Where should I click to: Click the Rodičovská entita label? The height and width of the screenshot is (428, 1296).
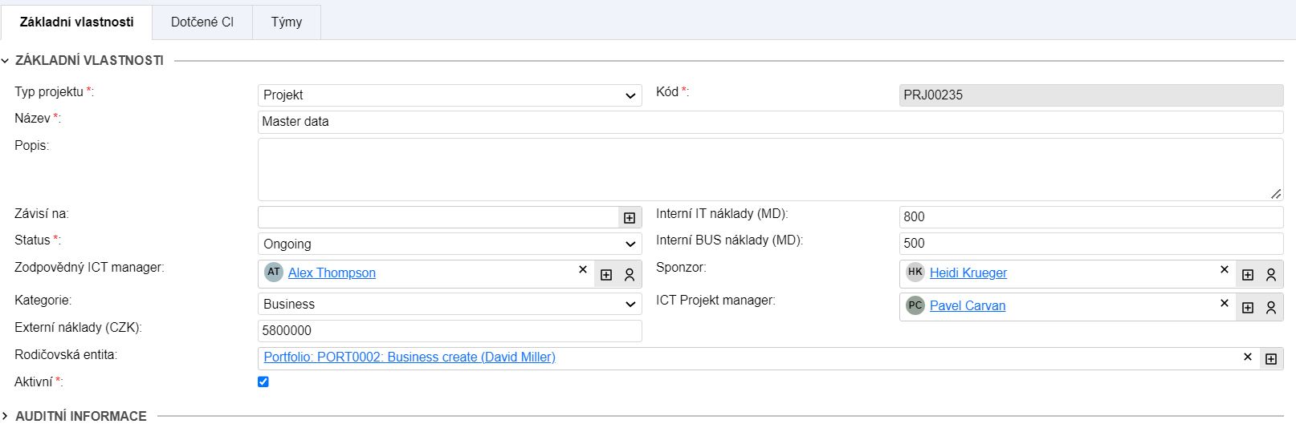(66, 355)
